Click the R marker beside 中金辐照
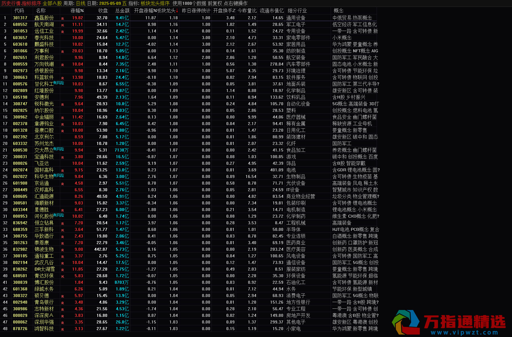 (63, 118)
